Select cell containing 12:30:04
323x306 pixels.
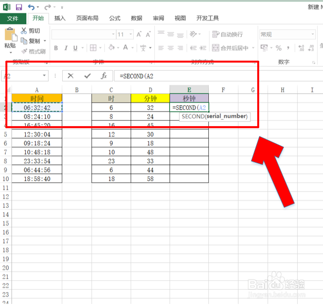point(37,134)
